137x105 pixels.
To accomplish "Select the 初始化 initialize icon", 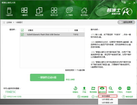I will tap(75, 90).
